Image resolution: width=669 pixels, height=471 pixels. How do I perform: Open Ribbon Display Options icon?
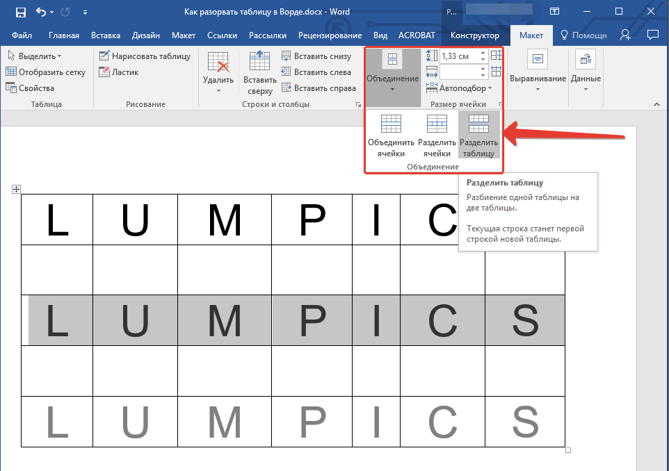coord(554,12)
